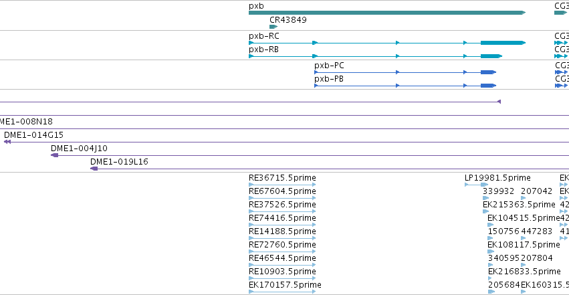Click EST EK108117.5prime
The image size is (569, 295).
tap(491, 252)
